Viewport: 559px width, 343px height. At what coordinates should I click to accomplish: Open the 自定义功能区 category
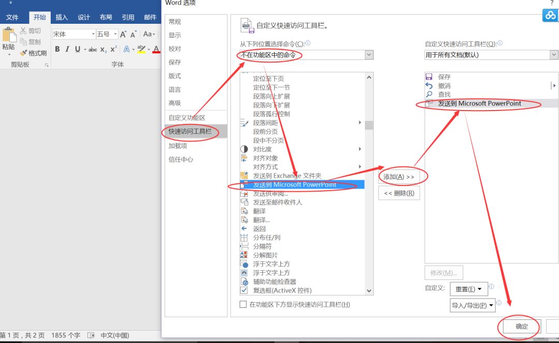pyautogui.click(x=196, y=118)
